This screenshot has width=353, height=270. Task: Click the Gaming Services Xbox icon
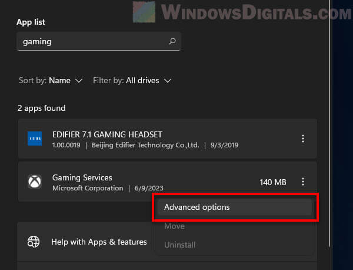(35, 182)
